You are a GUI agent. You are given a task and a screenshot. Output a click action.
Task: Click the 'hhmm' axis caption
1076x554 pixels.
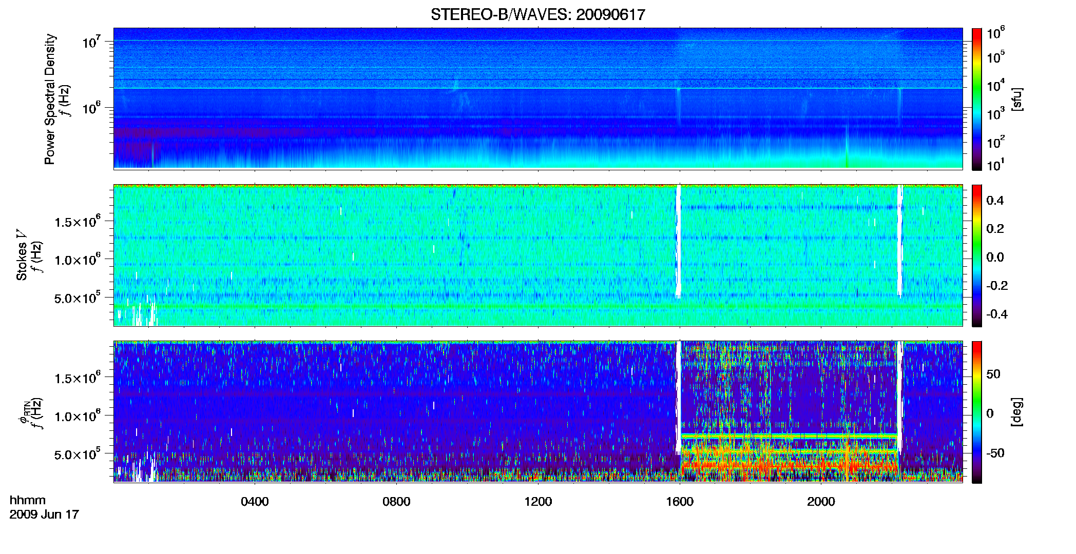pos(28,500)
